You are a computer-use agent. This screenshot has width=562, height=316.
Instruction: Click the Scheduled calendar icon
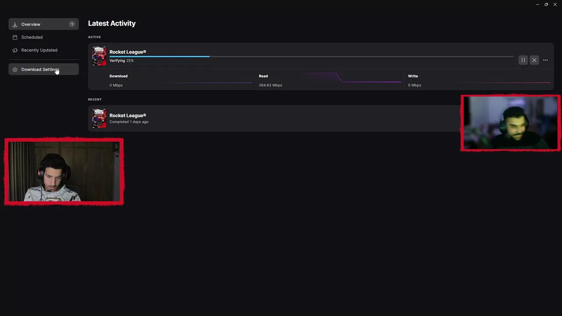click(x=15, y=37)
